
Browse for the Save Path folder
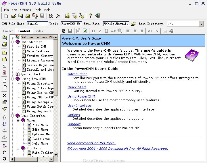133,24
